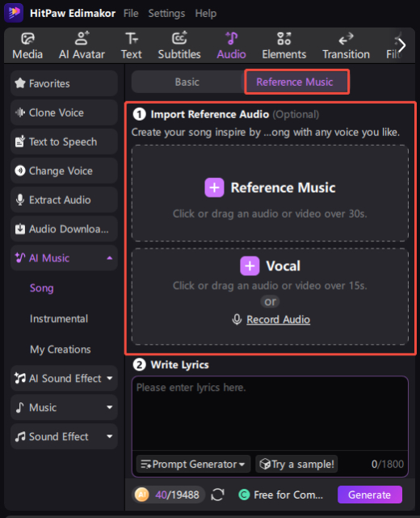Click the refresh credits icon
The width and height of the screenshot is (420, 518).
pyautogui.click(x=217, y=495)
